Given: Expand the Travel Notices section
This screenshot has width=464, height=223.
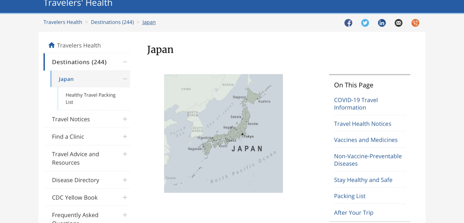Looking at the screenshot, I should [125, 119].
